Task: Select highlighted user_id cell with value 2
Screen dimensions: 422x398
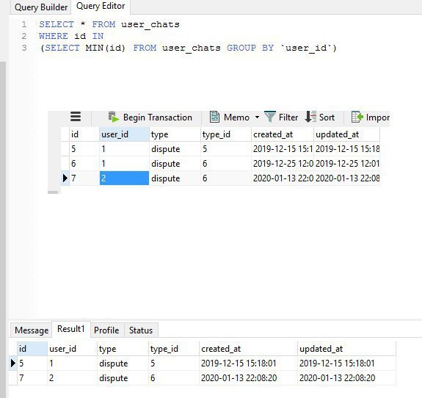Action: tap(124, 178)
